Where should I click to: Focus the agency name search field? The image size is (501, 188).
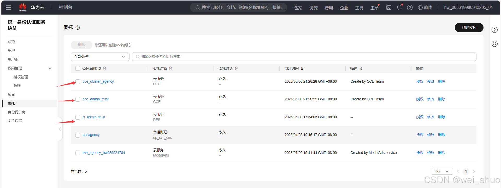click(304, 57)
